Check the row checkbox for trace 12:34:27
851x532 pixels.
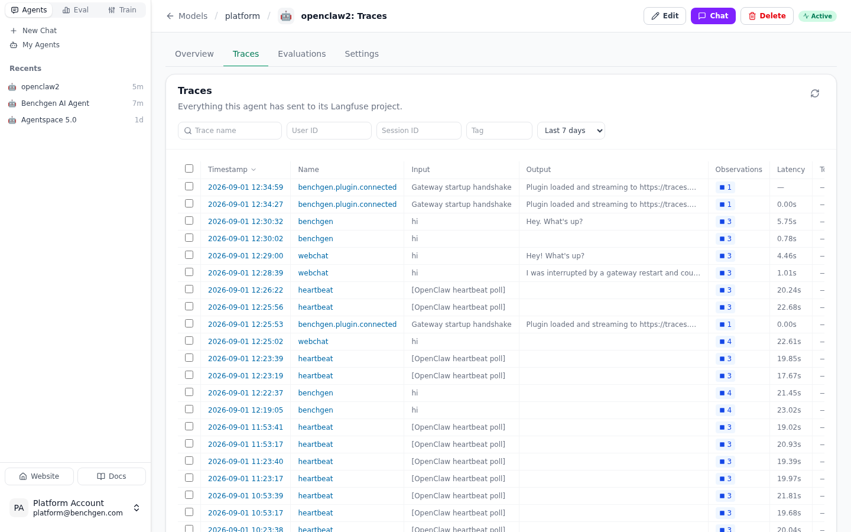pos(189,203)
